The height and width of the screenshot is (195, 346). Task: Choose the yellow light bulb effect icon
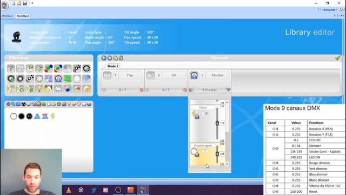(x=39, y=89)
